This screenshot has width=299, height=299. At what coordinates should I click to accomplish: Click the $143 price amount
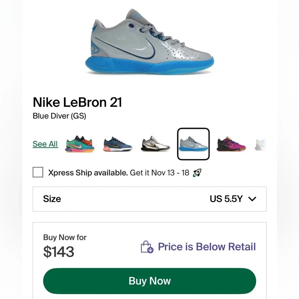coord(59,251)
